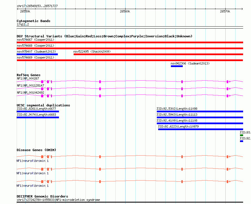Click the blue bar under %ID:92.8261
The image size is (251, 204).
pos(38,111)
